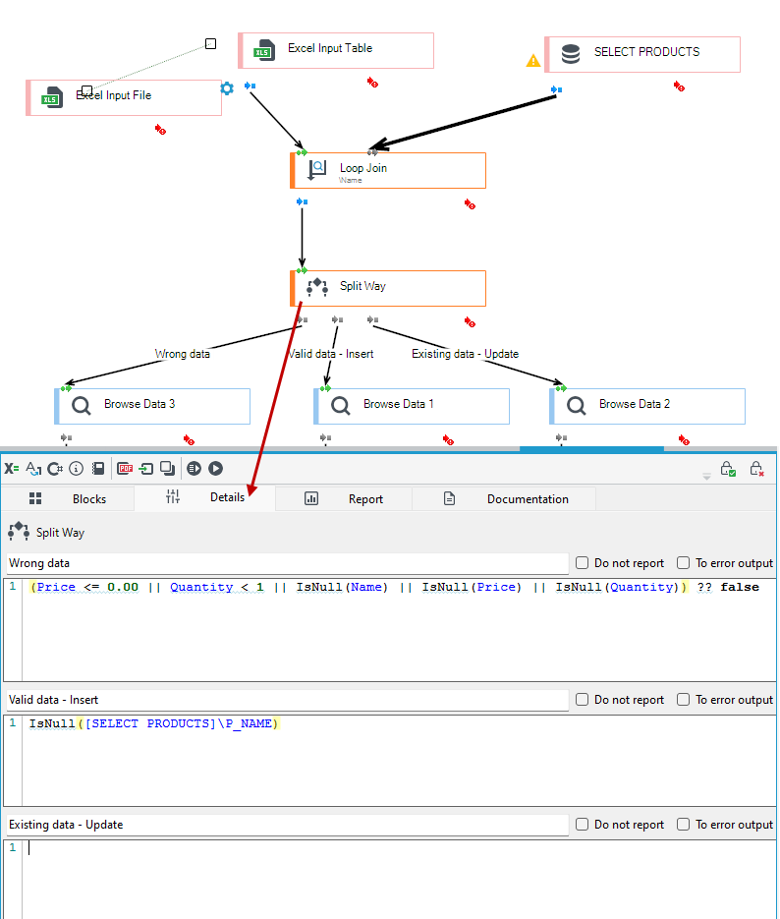Select the Details tab

click(205, 497)
